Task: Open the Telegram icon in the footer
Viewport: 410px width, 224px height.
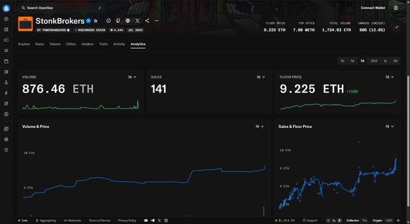Action: click(153, 220)
